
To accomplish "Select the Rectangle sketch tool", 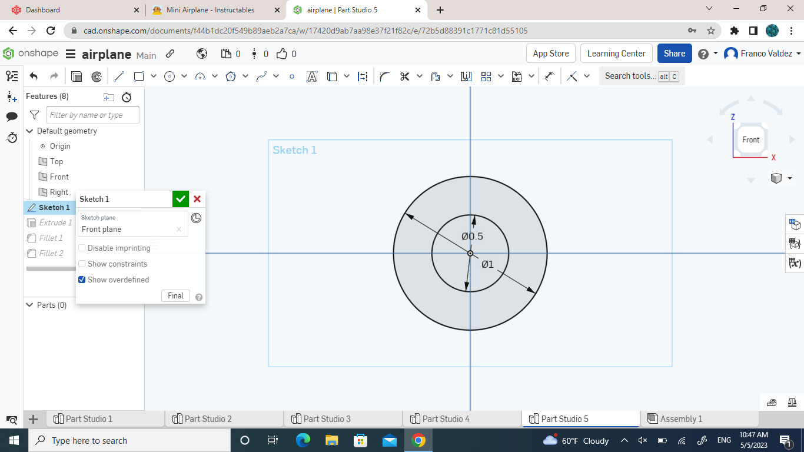I will tap(138, 76).
